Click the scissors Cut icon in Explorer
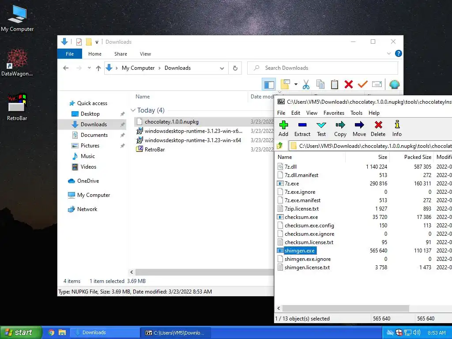 (306, 84)
